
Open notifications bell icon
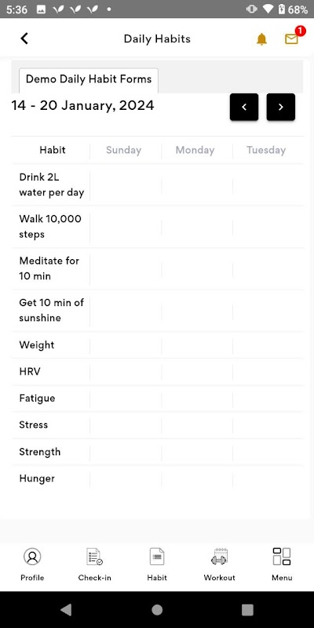point(261,38)
